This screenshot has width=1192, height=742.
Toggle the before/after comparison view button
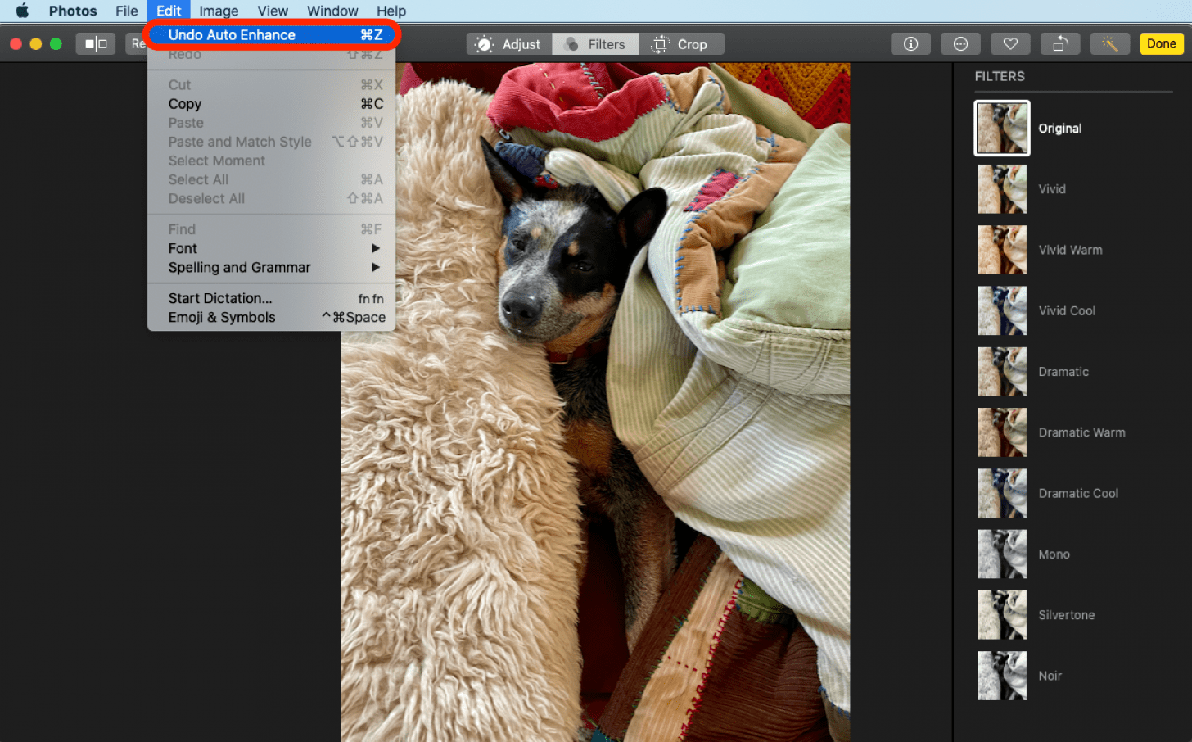96,44
